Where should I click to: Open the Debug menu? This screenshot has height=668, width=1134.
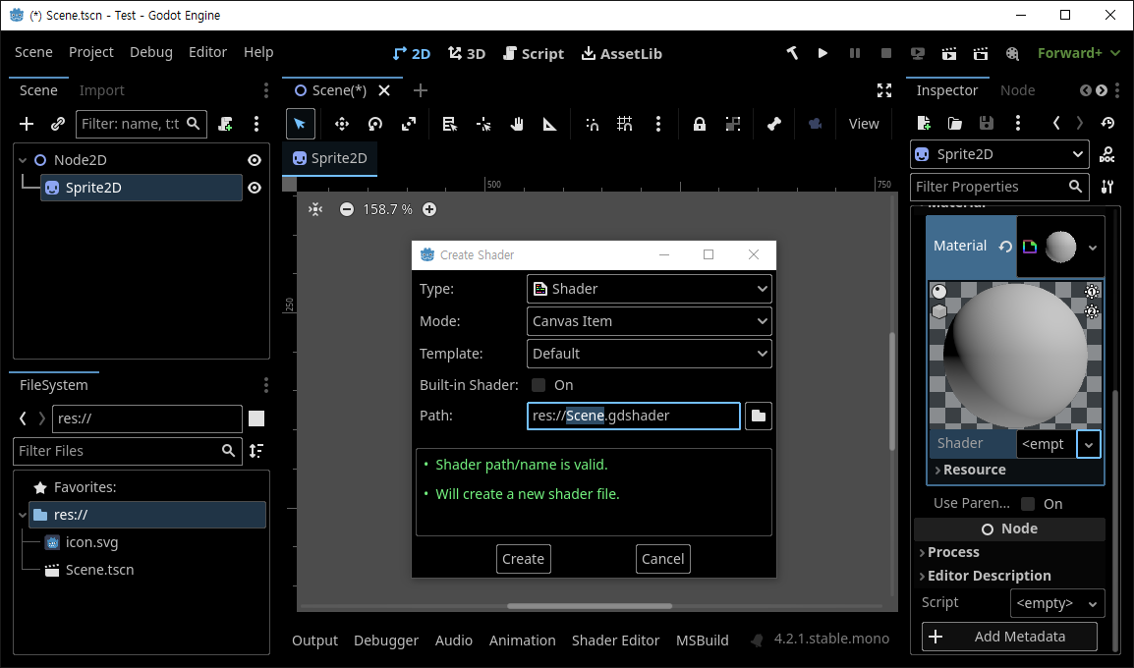[x=151, y=52]
